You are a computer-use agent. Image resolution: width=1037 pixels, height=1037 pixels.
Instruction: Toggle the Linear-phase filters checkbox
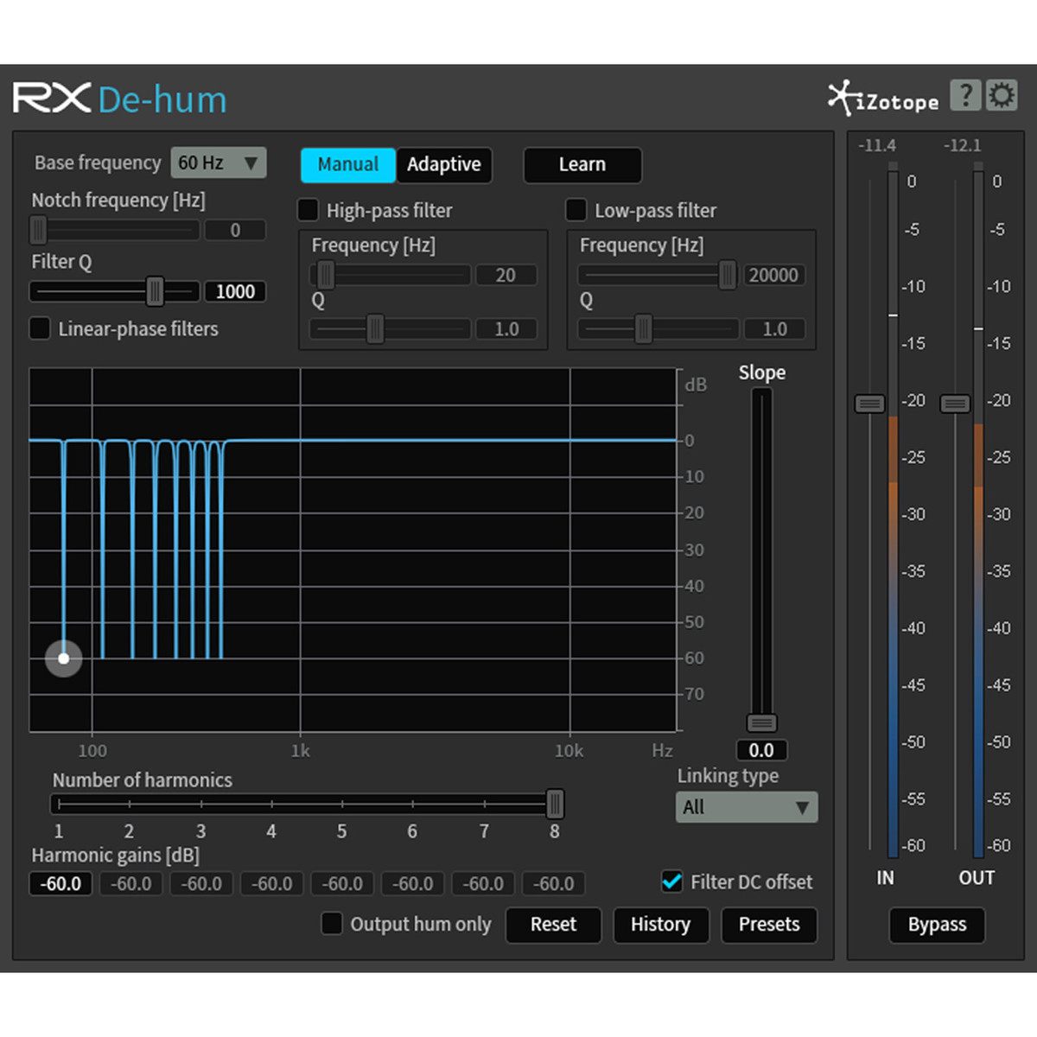40,328
